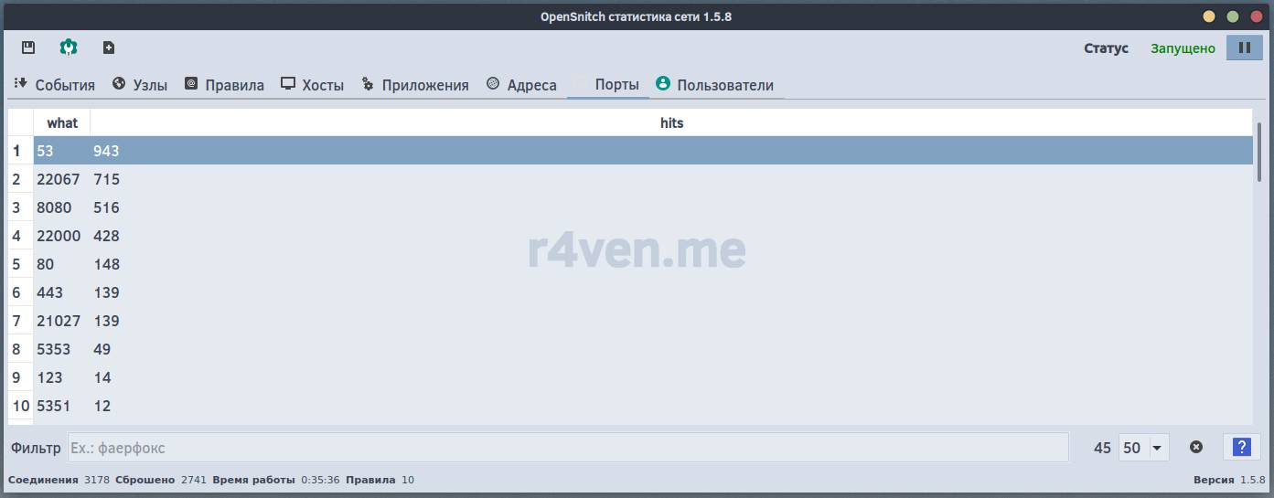Click into the Фильтр input field
Image resolution: width=1274 pixels, height=498 pixels.
[567, 448]
